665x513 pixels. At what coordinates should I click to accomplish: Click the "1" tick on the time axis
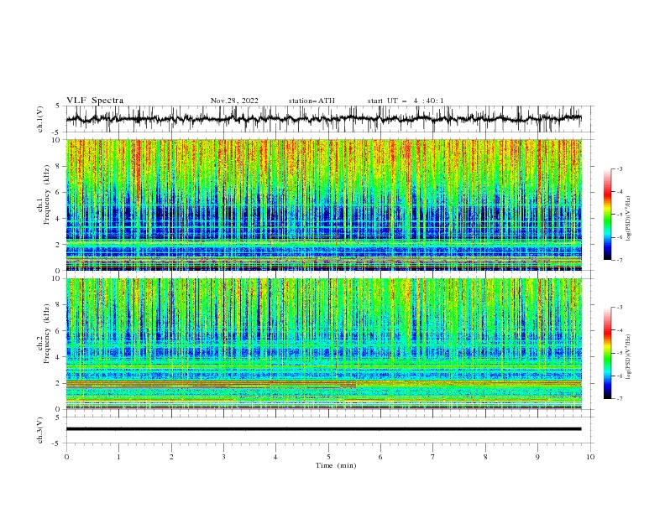point(118,457)
